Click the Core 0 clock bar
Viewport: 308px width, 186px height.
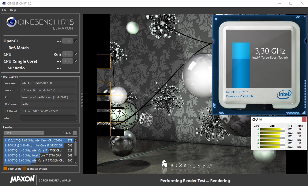(272, 129)
